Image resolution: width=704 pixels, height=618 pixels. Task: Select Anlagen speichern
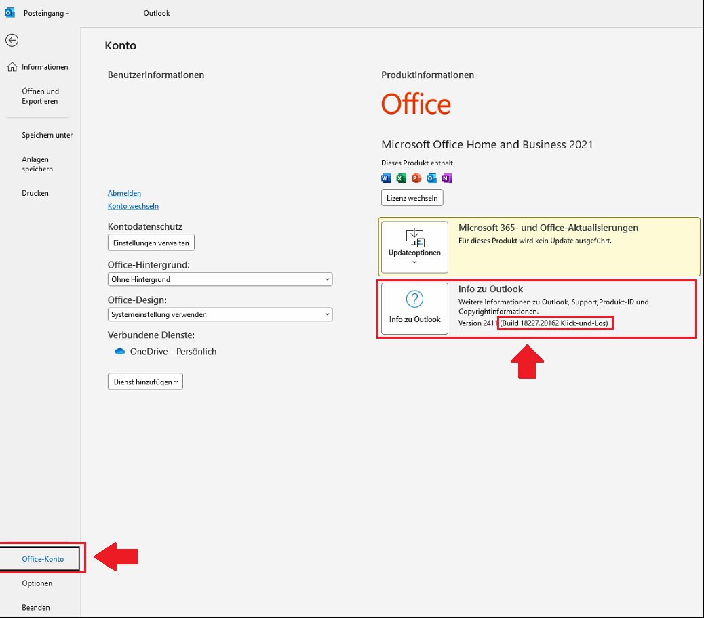37,164
